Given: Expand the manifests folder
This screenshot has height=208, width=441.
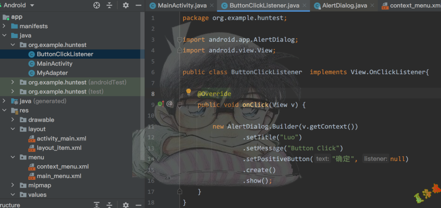Looking at the screenshot, I should (4, 26).
